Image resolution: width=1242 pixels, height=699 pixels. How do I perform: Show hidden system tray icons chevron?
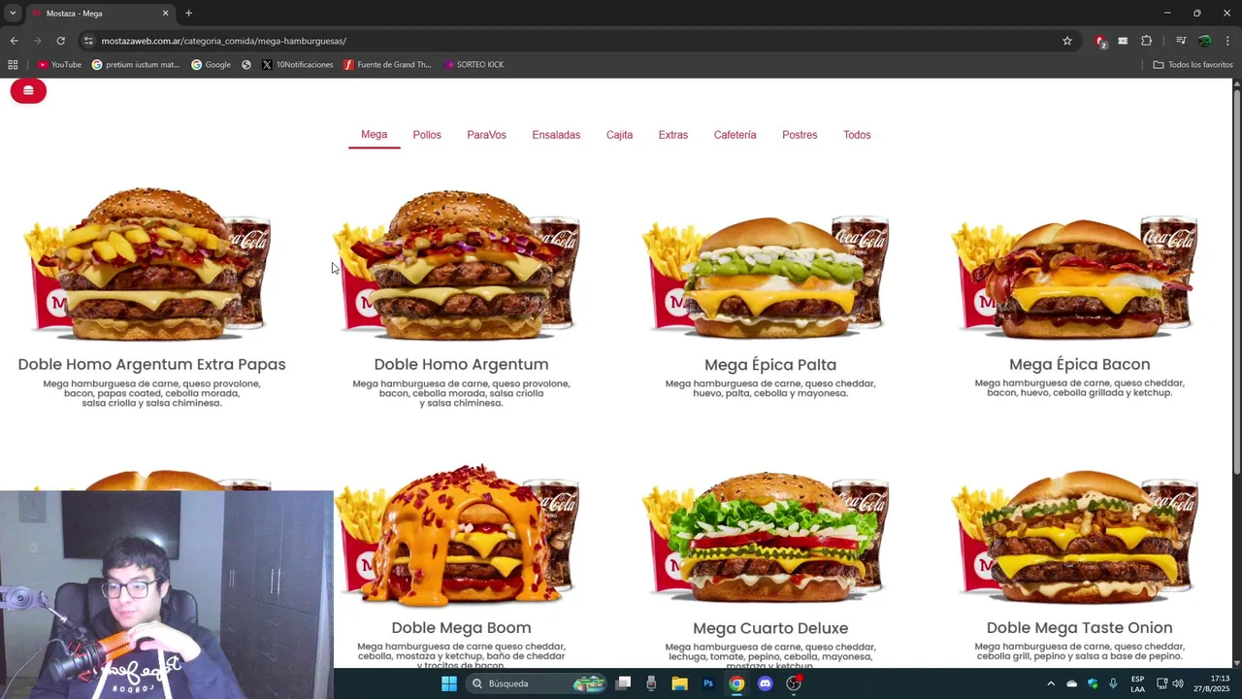pyautogui.click(x=1051, y=683)
